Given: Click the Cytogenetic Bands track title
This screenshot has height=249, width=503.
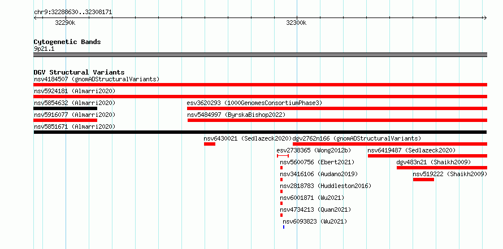Looking at the screenshot, I should click(67, 42).
